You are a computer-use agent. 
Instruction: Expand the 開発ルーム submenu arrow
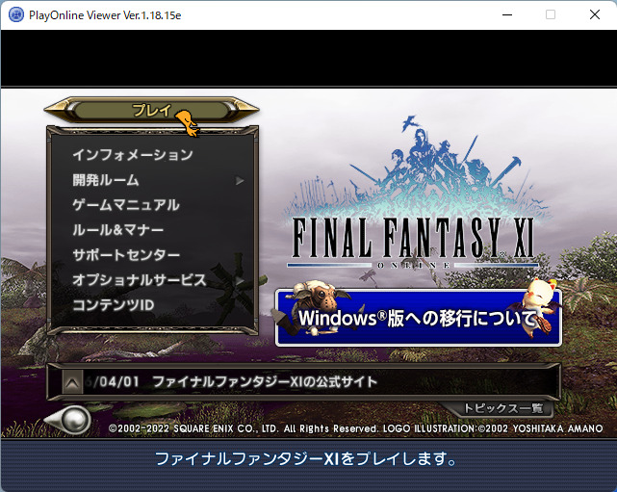tap(240, 181)
